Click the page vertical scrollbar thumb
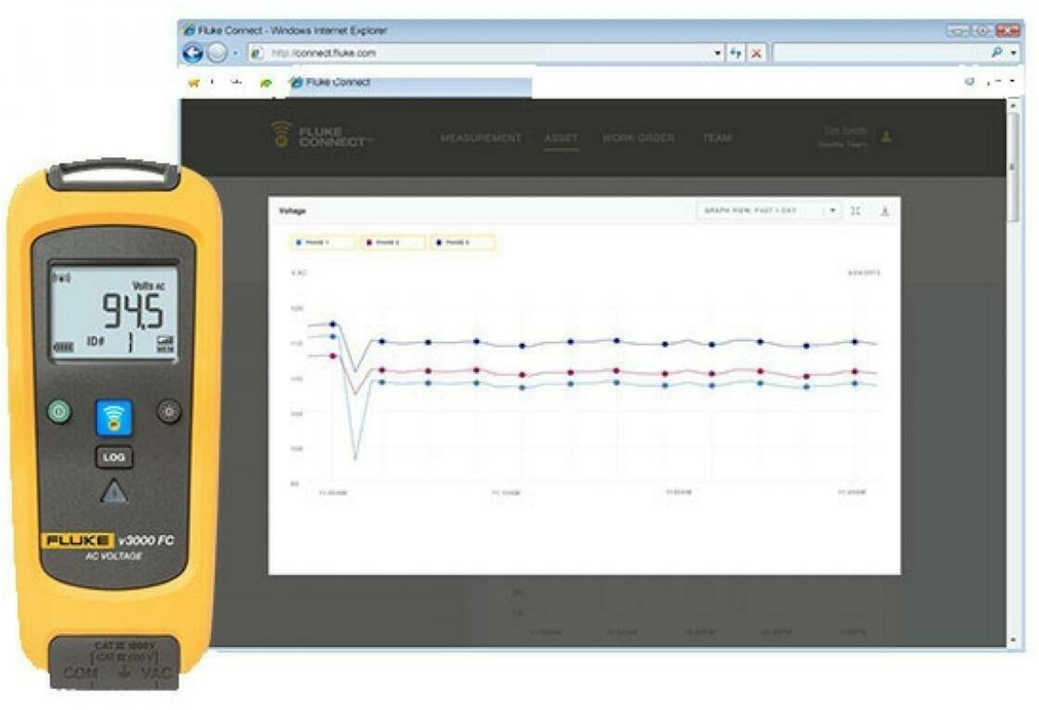This screenshot has width=1039, height=710. coord(1014,167)
